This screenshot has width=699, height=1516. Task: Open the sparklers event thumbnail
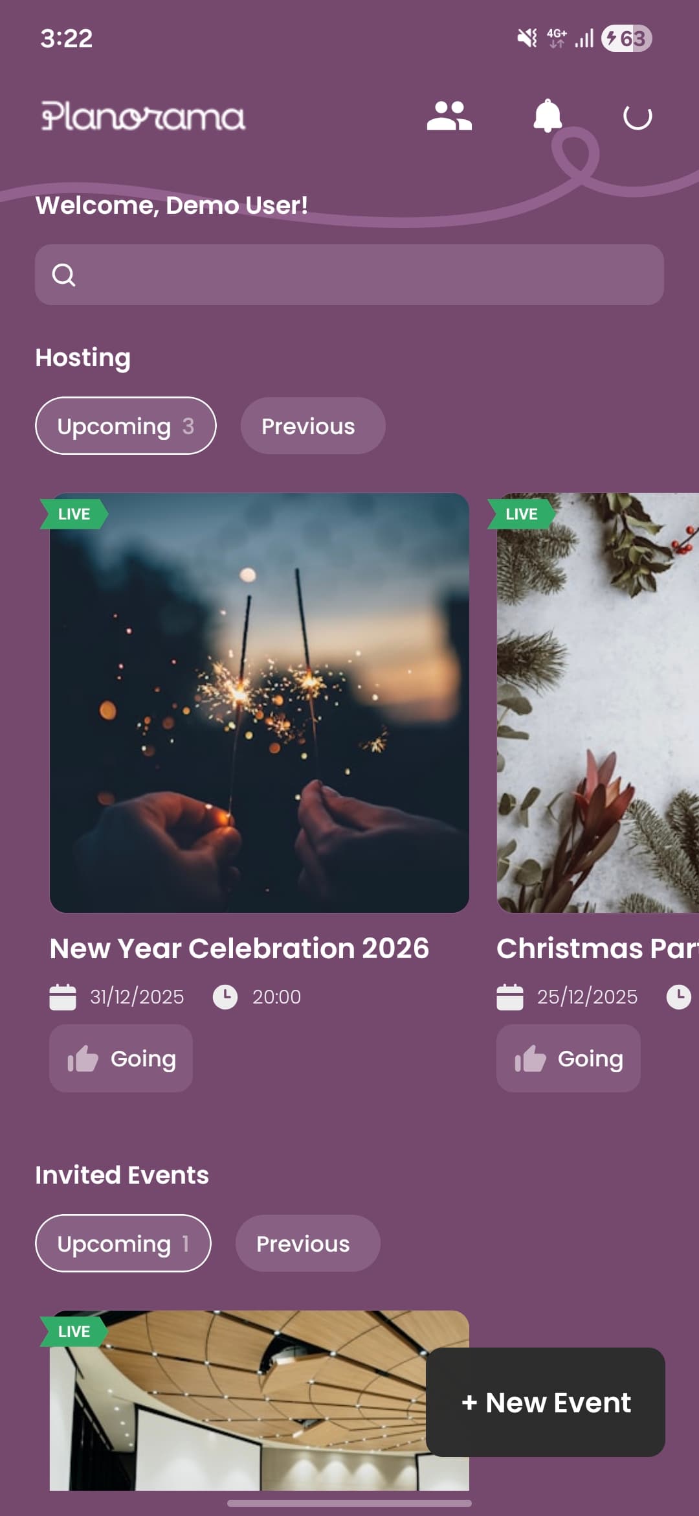tap(260, 703)
